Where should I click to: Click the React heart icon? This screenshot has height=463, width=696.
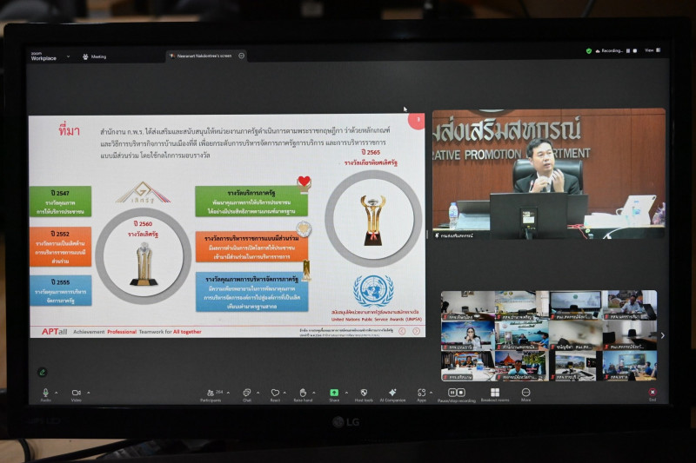[x=275, y=393]
